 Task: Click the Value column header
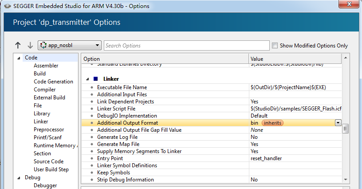[x=295, y=59]
